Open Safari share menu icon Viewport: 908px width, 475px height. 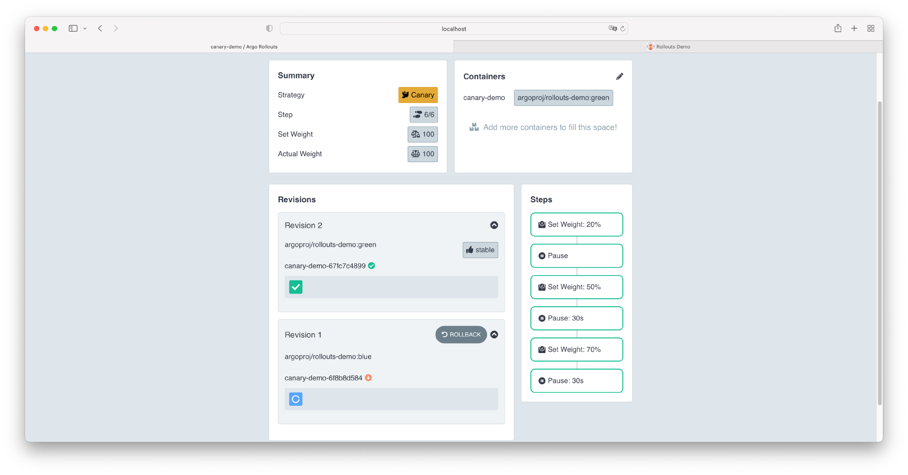838,28
